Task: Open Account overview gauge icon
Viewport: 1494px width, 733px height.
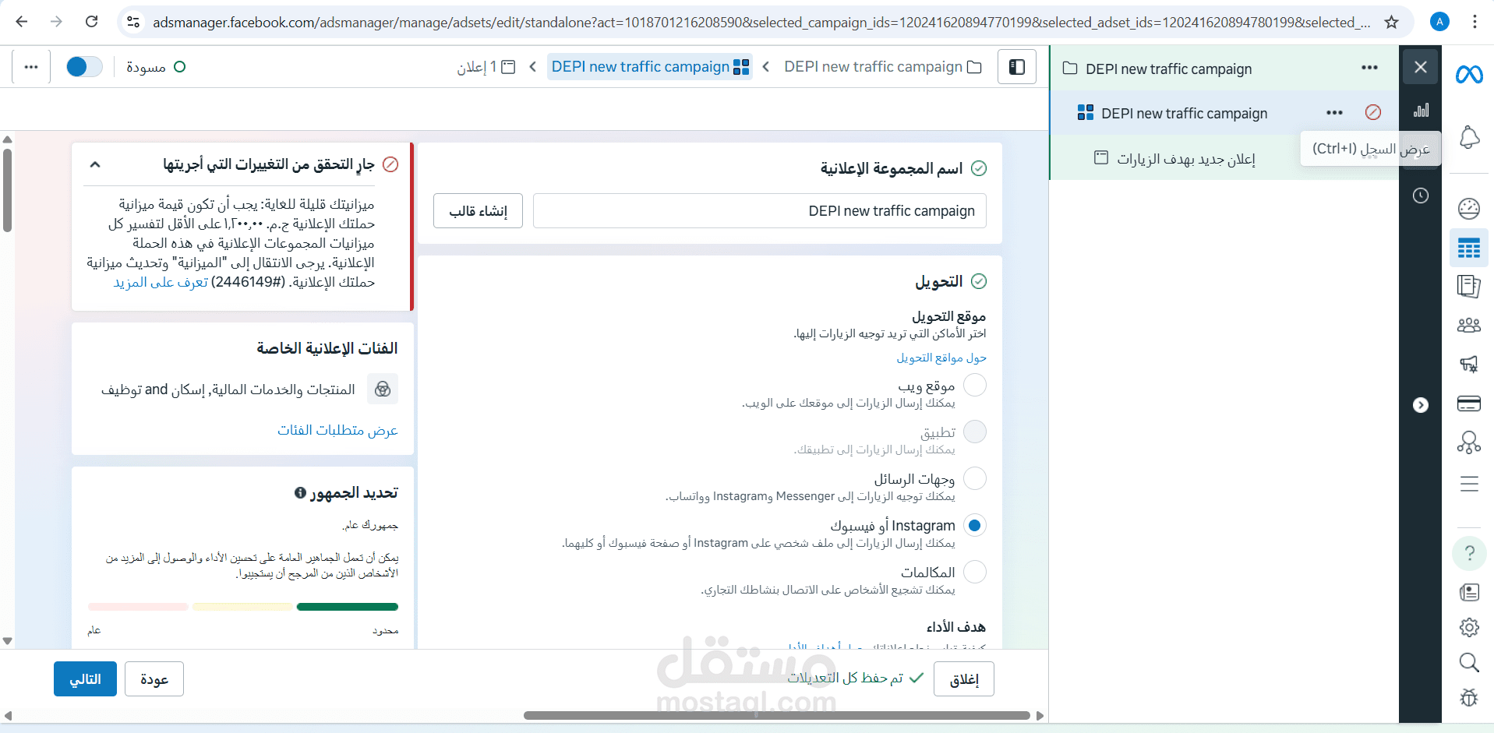Action: click(x=1469, y=208)
